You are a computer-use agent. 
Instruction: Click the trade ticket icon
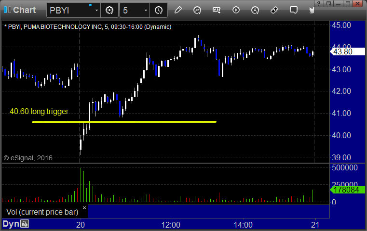point(274,10)
